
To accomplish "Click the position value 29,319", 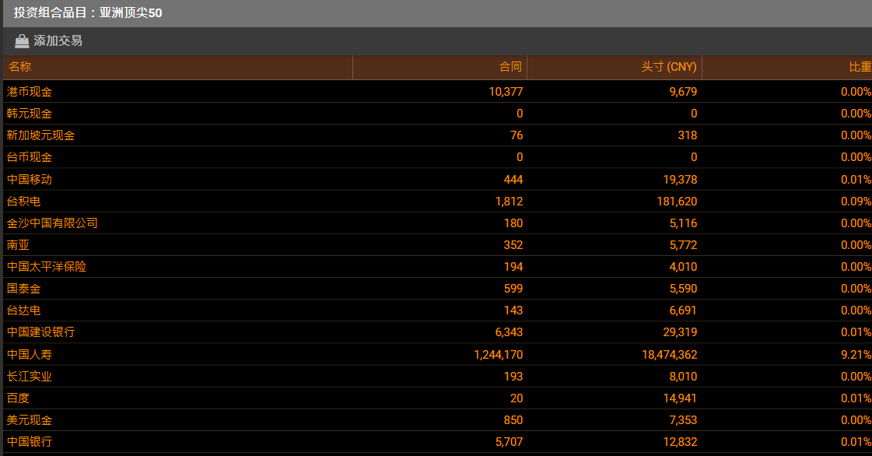I will point(680,331).
